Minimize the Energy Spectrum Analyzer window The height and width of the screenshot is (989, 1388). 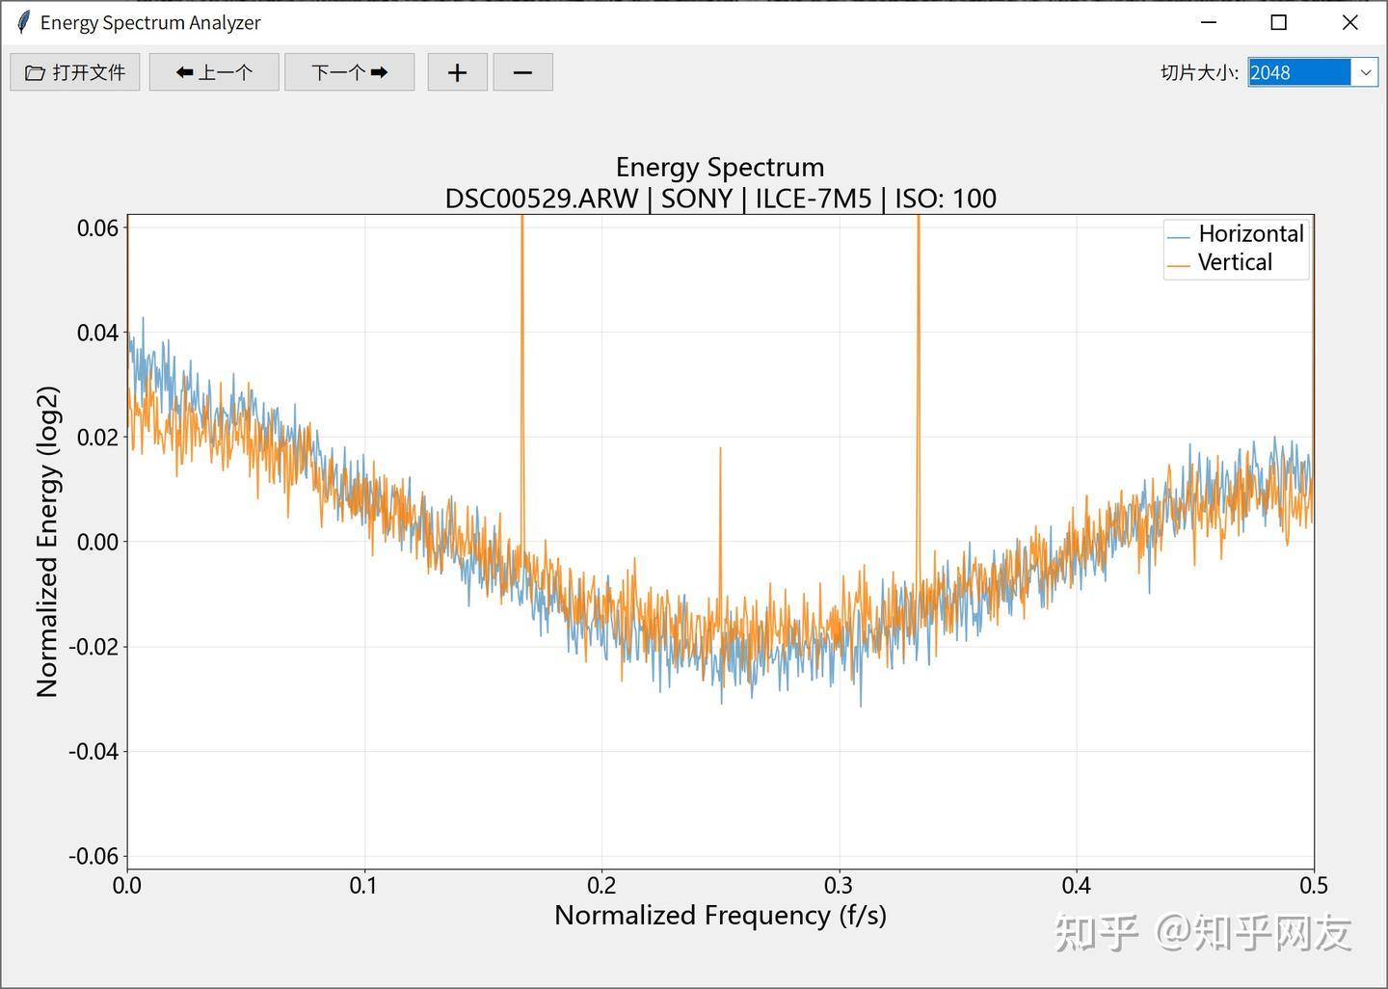tap(1209, 22)
